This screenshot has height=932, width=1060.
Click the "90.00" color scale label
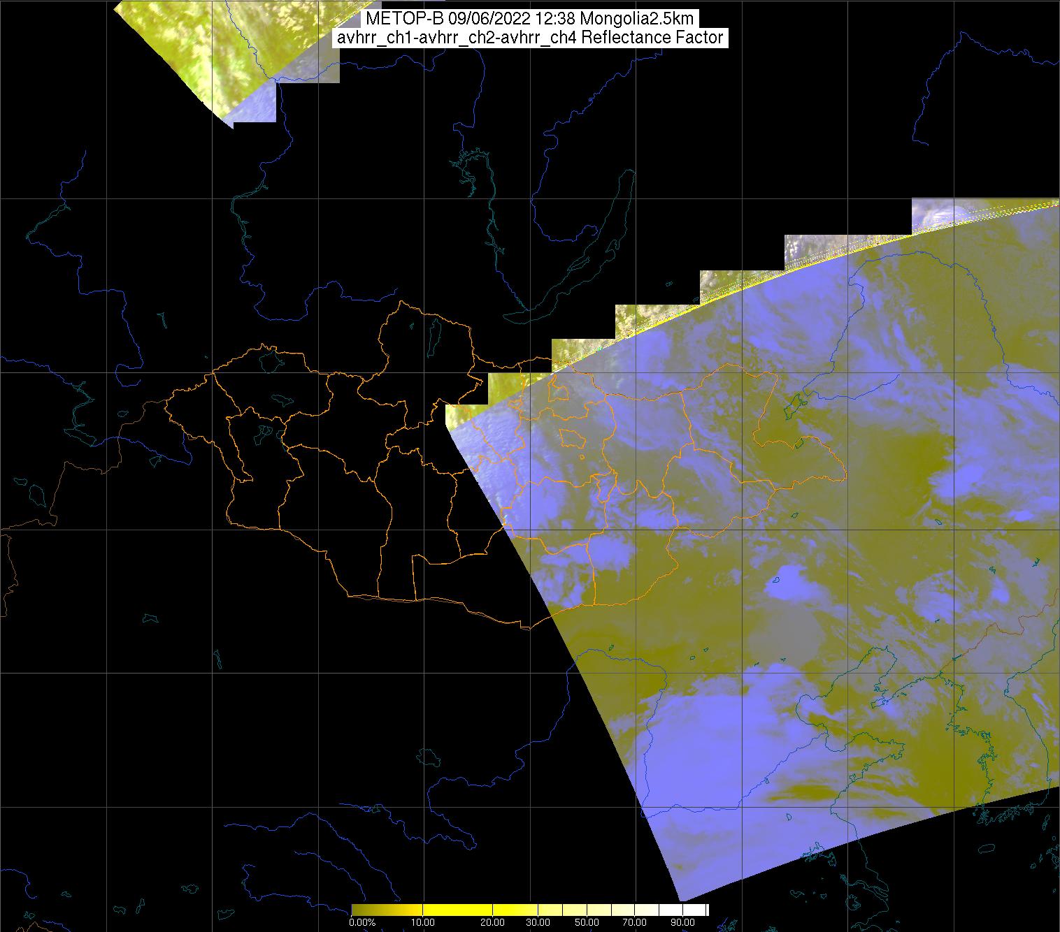(682, 923)
